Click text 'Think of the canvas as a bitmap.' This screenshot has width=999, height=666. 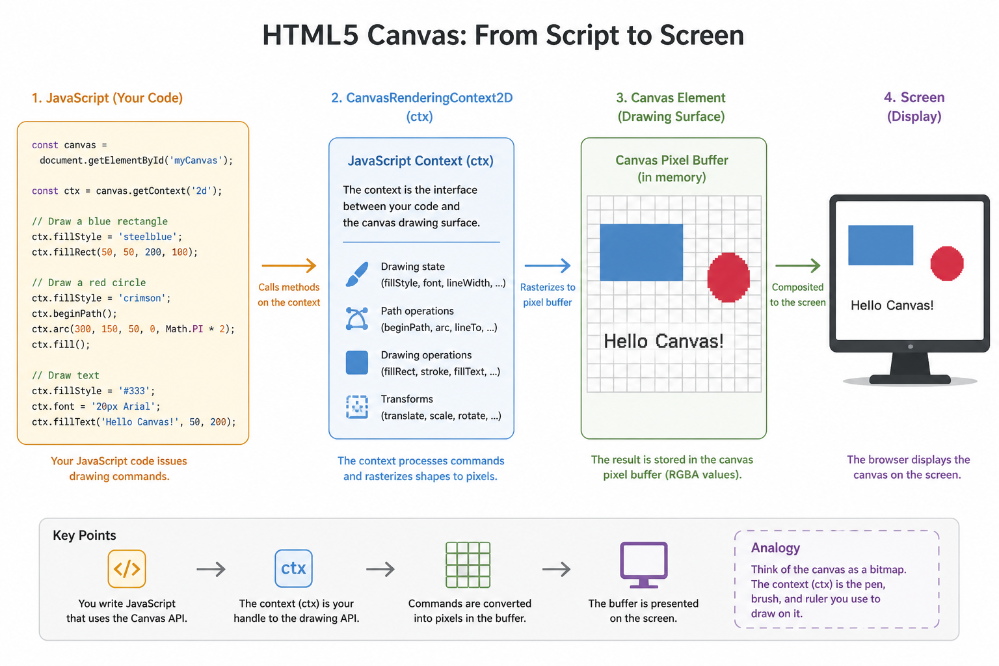pyautogui.click(x=829, y=570)
